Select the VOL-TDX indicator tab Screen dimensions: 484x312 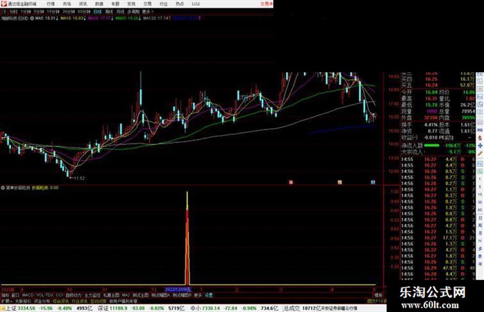pos(45,295)
